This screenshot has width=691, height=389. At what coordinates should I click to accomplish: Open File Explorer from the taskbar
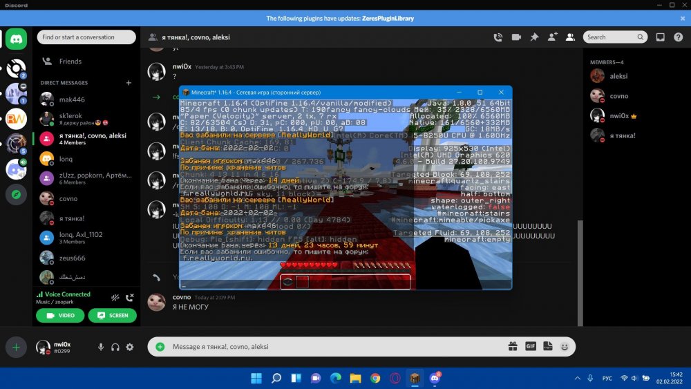[x=356, y=378]
